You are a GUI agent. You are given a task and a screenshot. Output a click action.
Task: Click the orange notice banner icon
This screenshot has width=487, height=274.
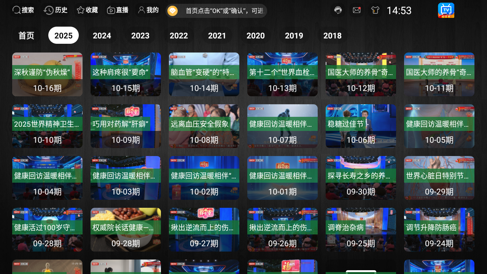point(173,11)
